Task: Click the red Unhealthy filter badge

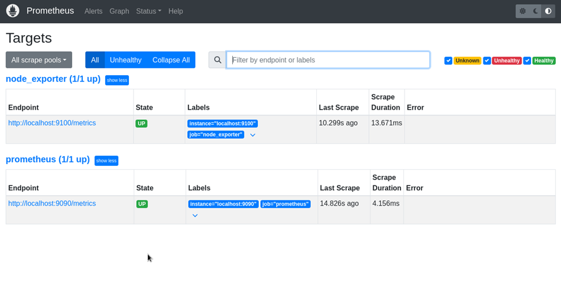Action: coord(507,60)
